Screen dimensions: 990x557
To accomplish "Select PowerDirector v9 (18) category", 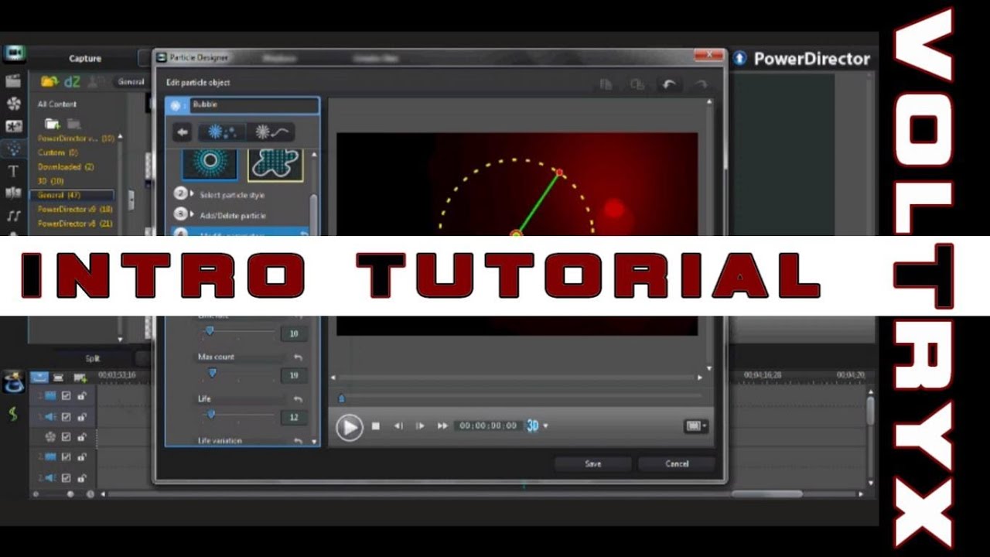I will pyautogui.click(x=75, y=209).
